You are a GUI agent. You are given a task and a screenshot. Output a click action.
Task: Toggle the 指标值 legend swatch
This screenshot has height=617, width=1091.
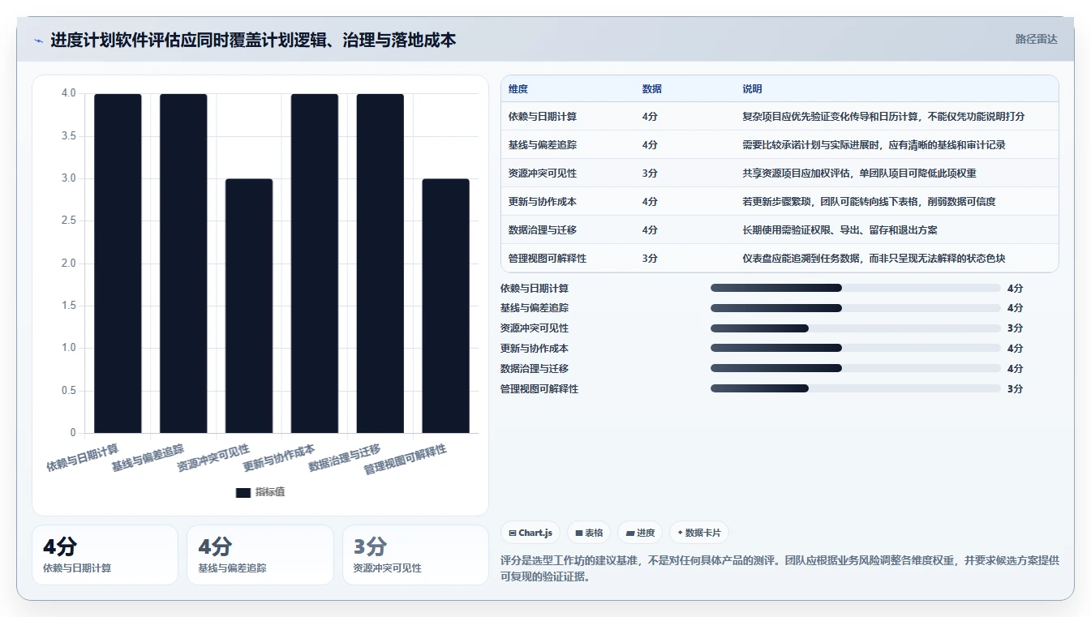coord(243,492)
